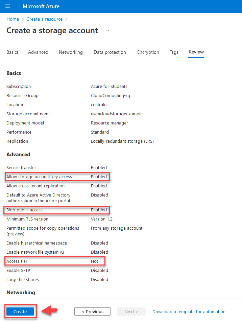Click the chevron after Home breadcrumb

[x=23, y=19]
